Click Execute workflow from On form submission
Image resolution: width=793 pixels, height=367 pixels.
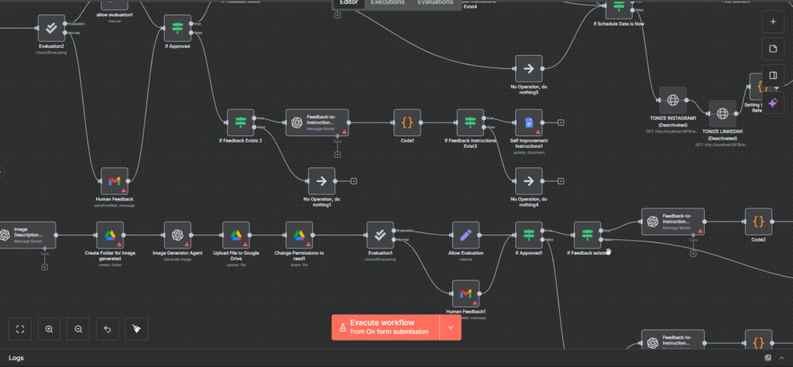[386, 327]
